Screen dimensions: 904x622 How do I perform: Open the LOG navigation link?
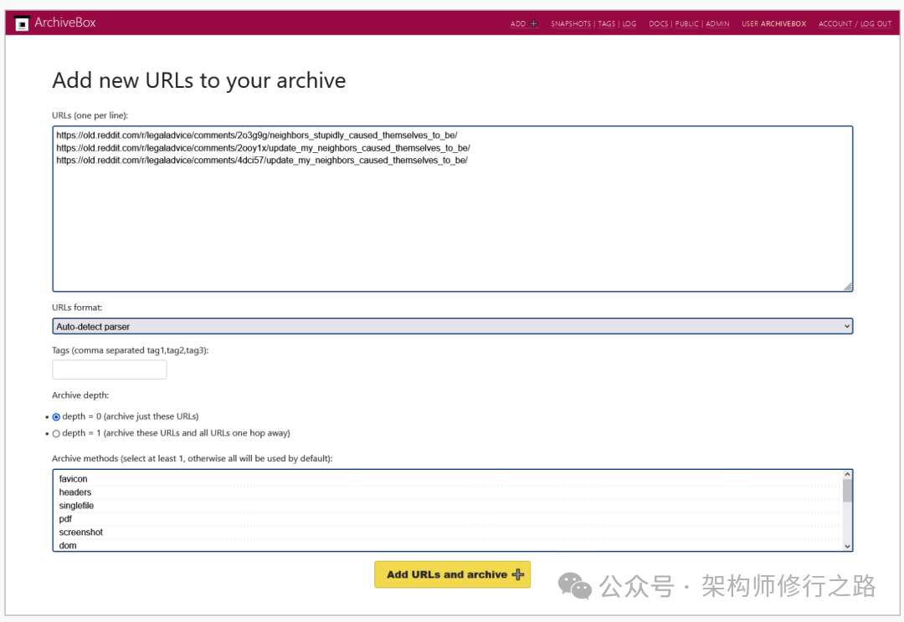[x=629, y=23]
